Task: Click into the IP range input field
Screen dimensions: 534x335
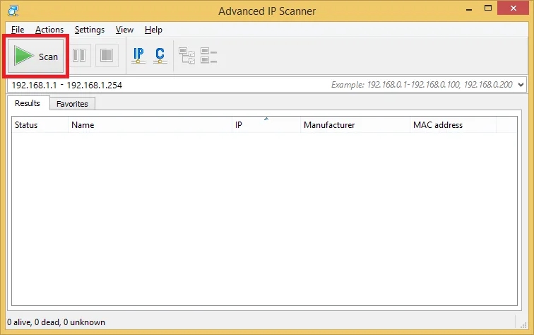Action: coord(261,85)
